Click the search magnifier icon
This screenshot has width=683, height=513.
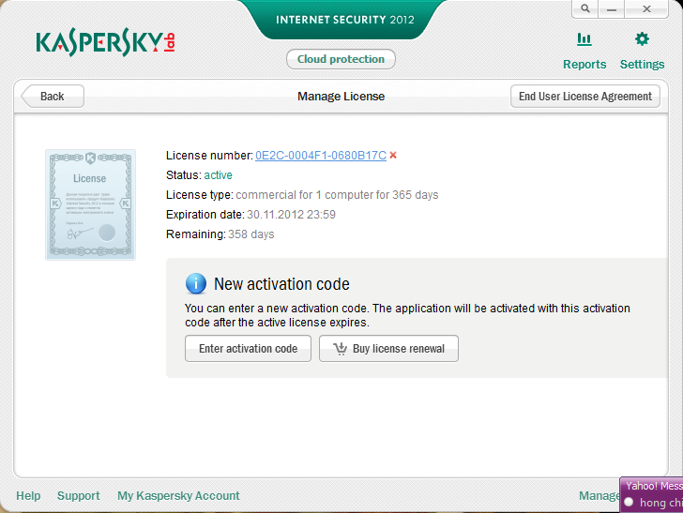585,8
